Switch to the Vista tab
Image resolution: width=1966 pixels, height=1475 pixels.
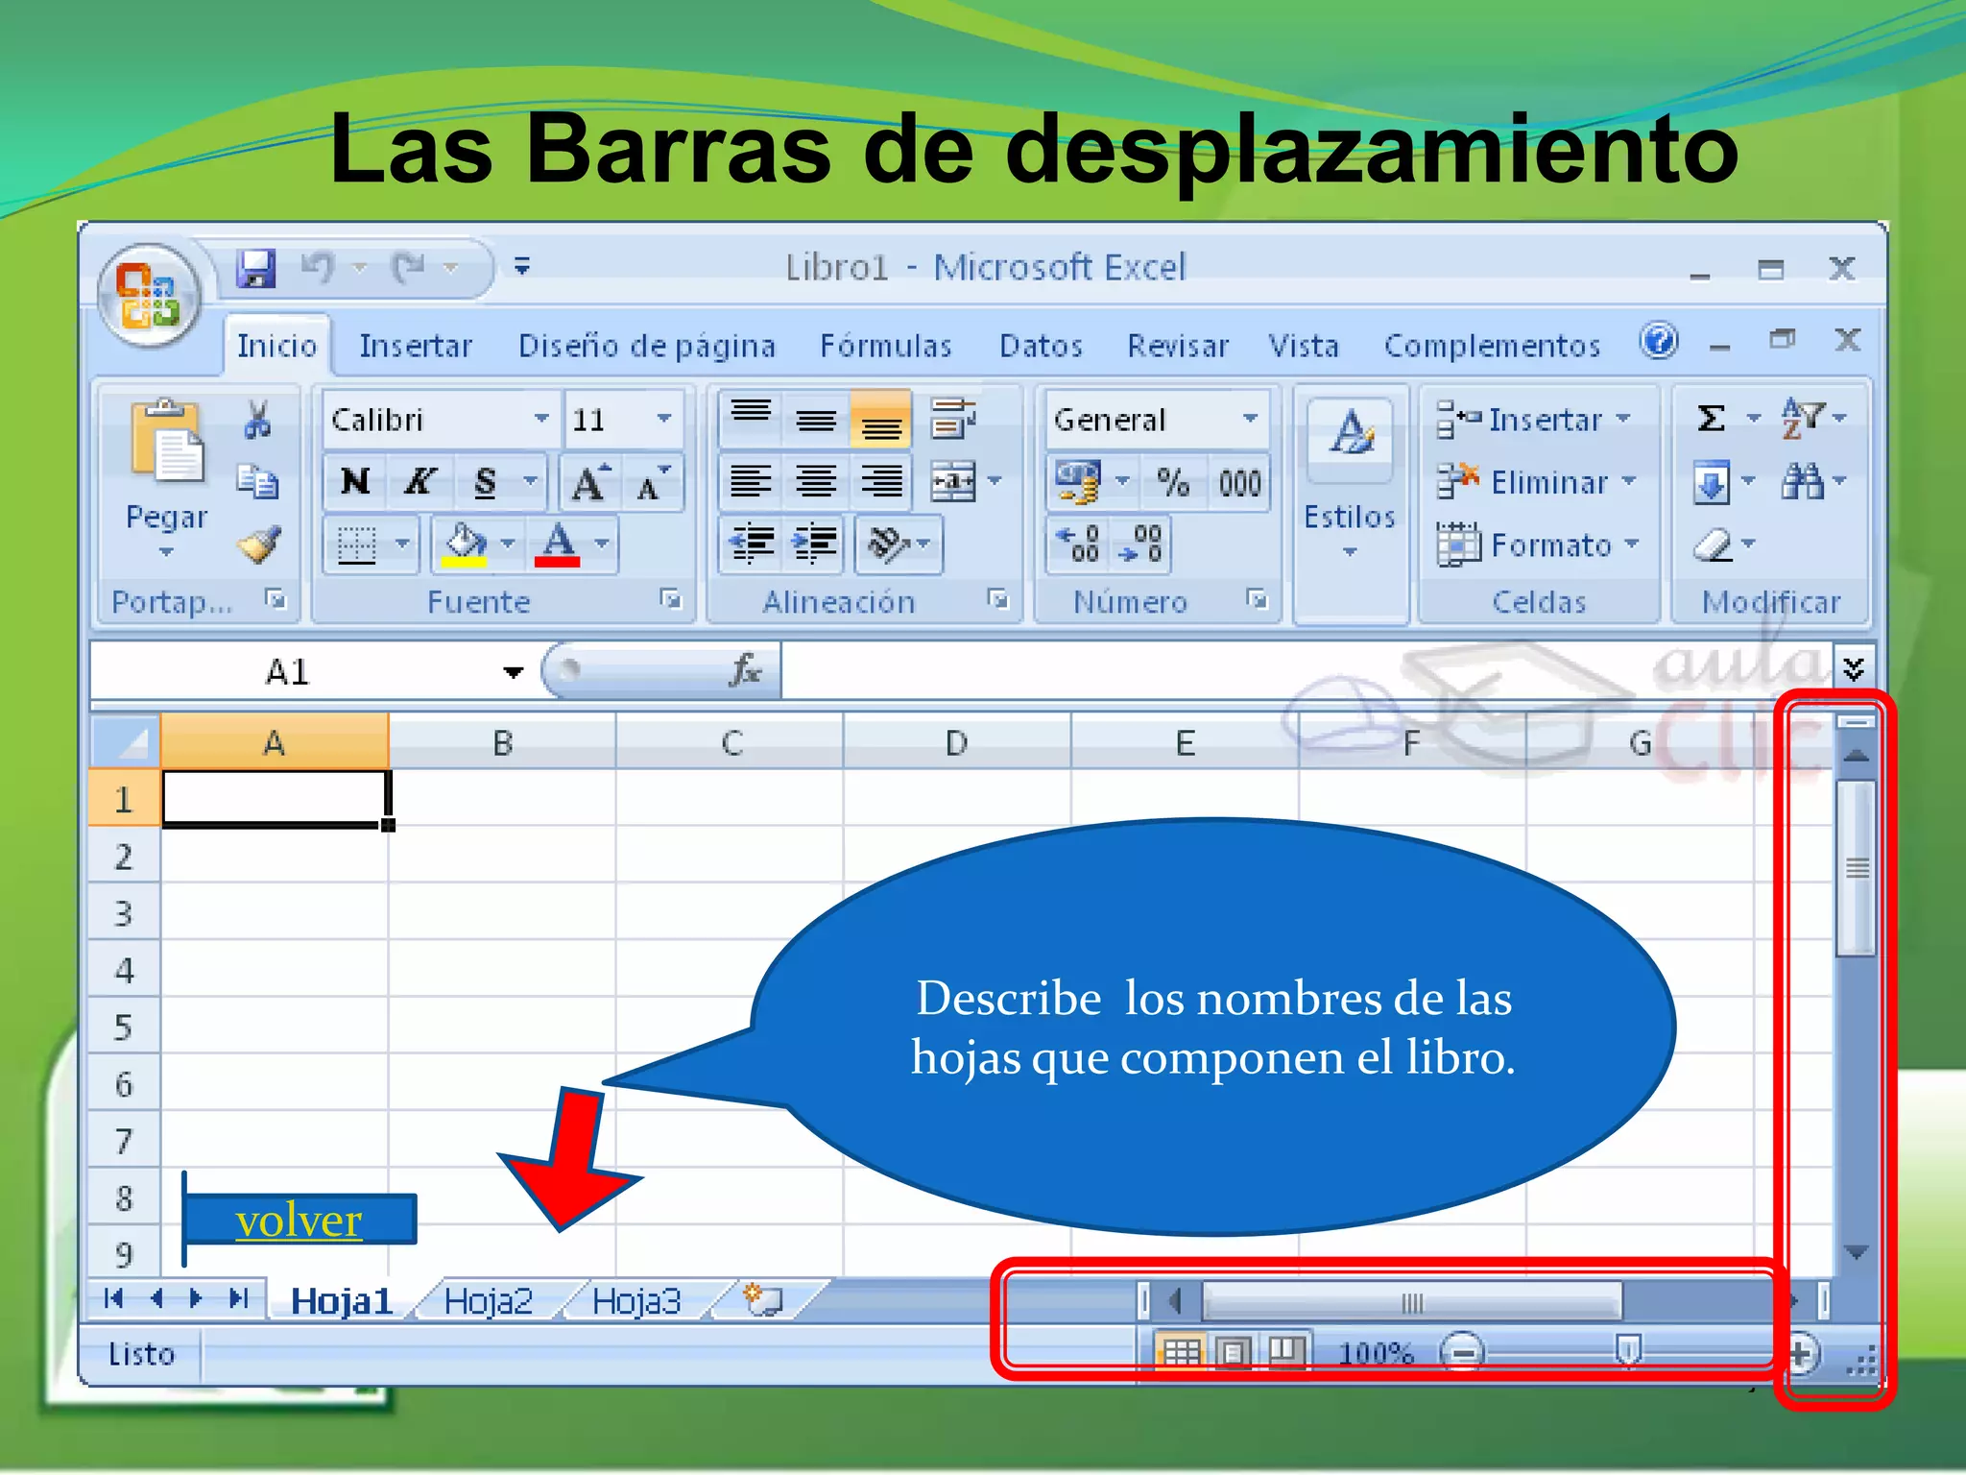point(1304,346)
